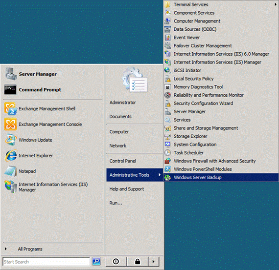279x270 pixels.
Task: Click the Computer Management icon
Action: click(167, 21)
